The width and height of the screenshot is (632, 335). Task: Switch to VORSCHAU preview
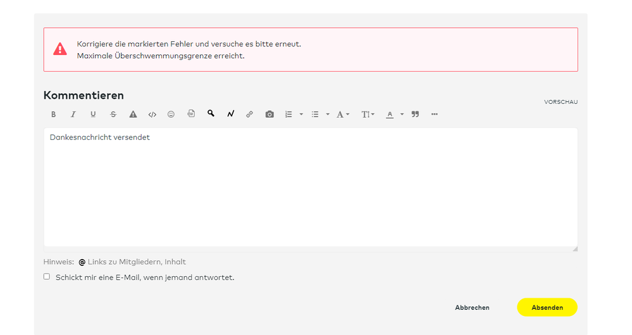point(561,102)
